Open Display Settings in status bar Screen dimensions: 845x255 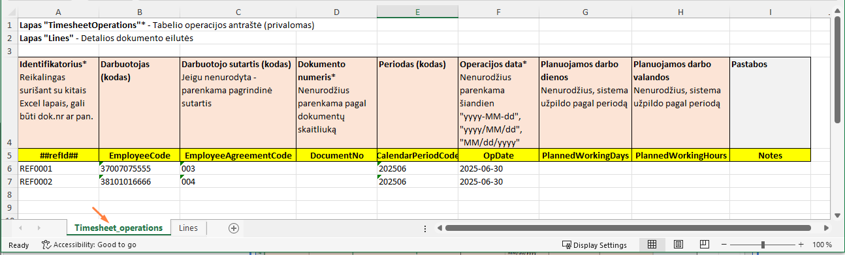pyautogui.click(x=595, y=245)
